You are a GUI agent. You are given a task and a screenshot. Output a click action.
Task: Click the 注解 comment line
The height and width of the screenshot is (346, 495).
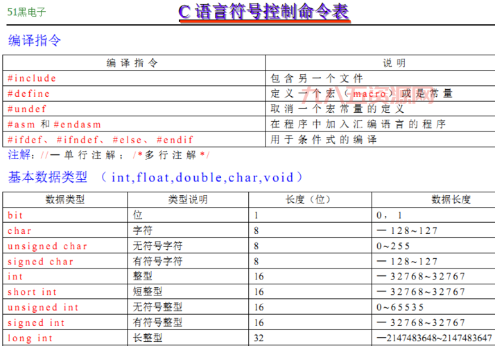109,155
